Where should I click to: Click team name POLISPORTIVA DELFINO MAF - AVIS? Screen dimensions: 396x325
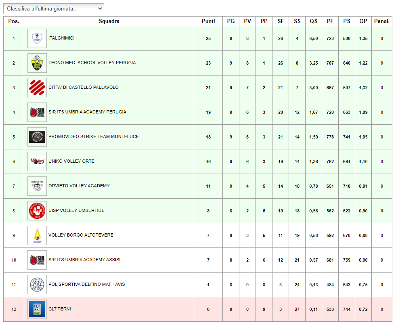(87, 285)
